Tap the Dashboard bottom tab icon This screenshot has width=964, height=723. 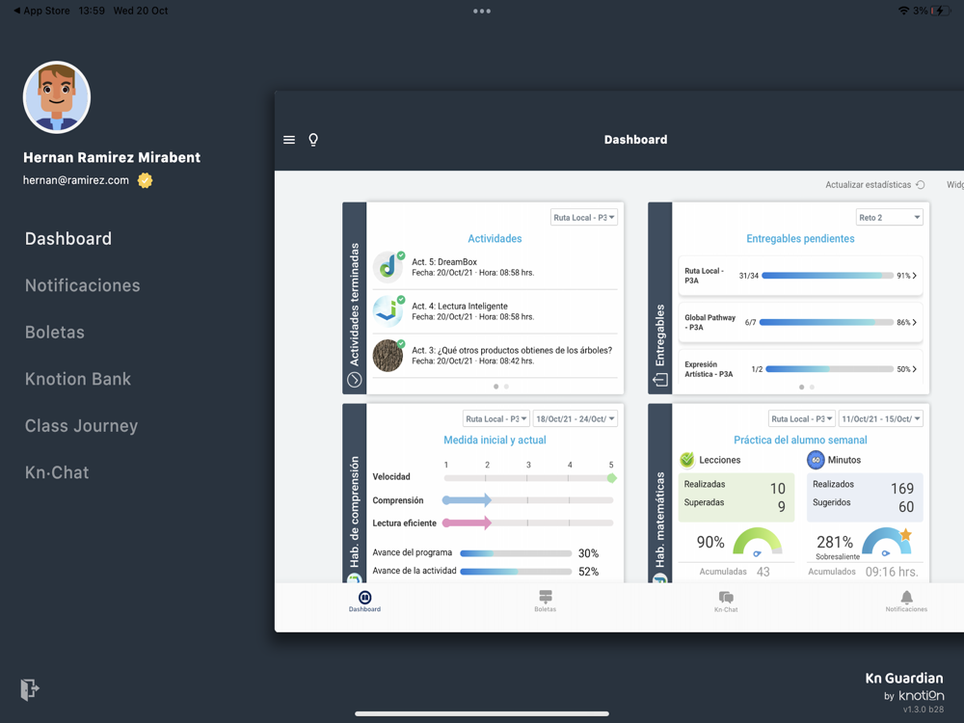[x=364, y=597]
